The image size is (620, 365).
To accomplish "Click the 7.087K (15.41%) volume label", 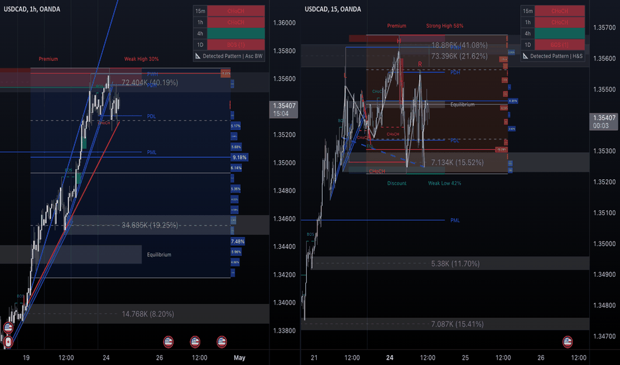I will tap(457, 324).
